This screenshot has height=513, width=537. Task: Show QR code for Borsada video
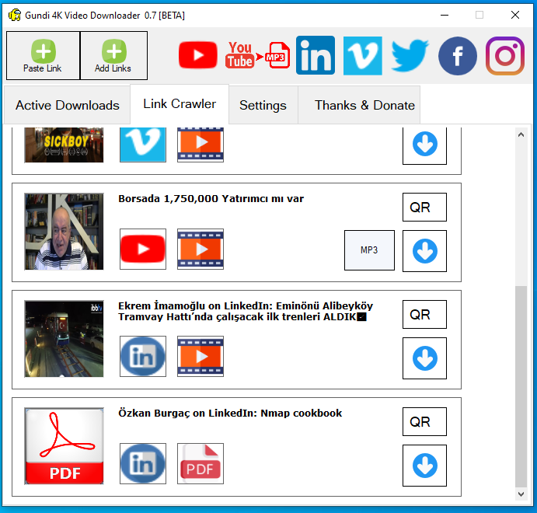(x=424, y=208)
